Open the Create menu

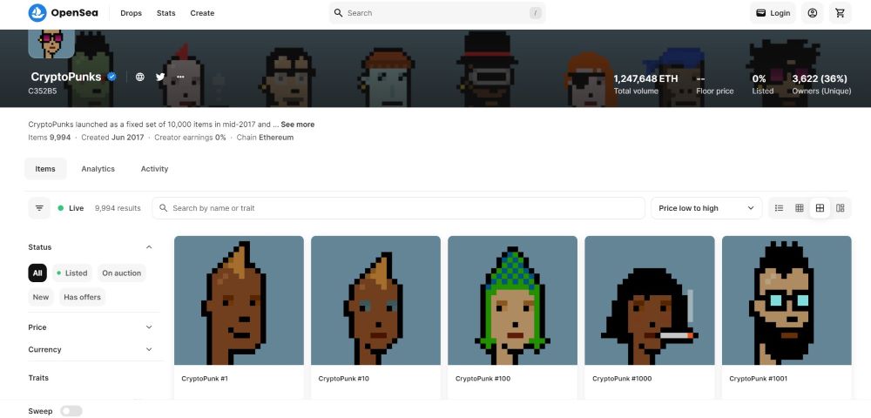pos(202,13)
